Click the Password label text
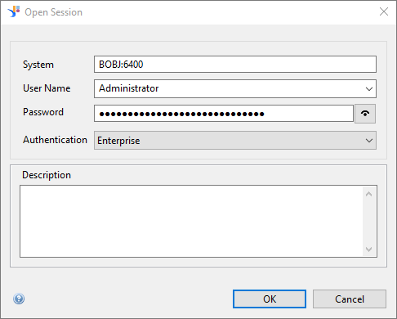Viewport: 397px width, 319px height. click(43, 112)
